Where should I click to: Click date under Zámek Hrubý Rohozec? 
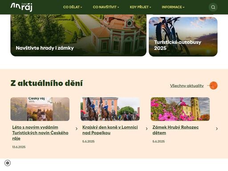159,141
